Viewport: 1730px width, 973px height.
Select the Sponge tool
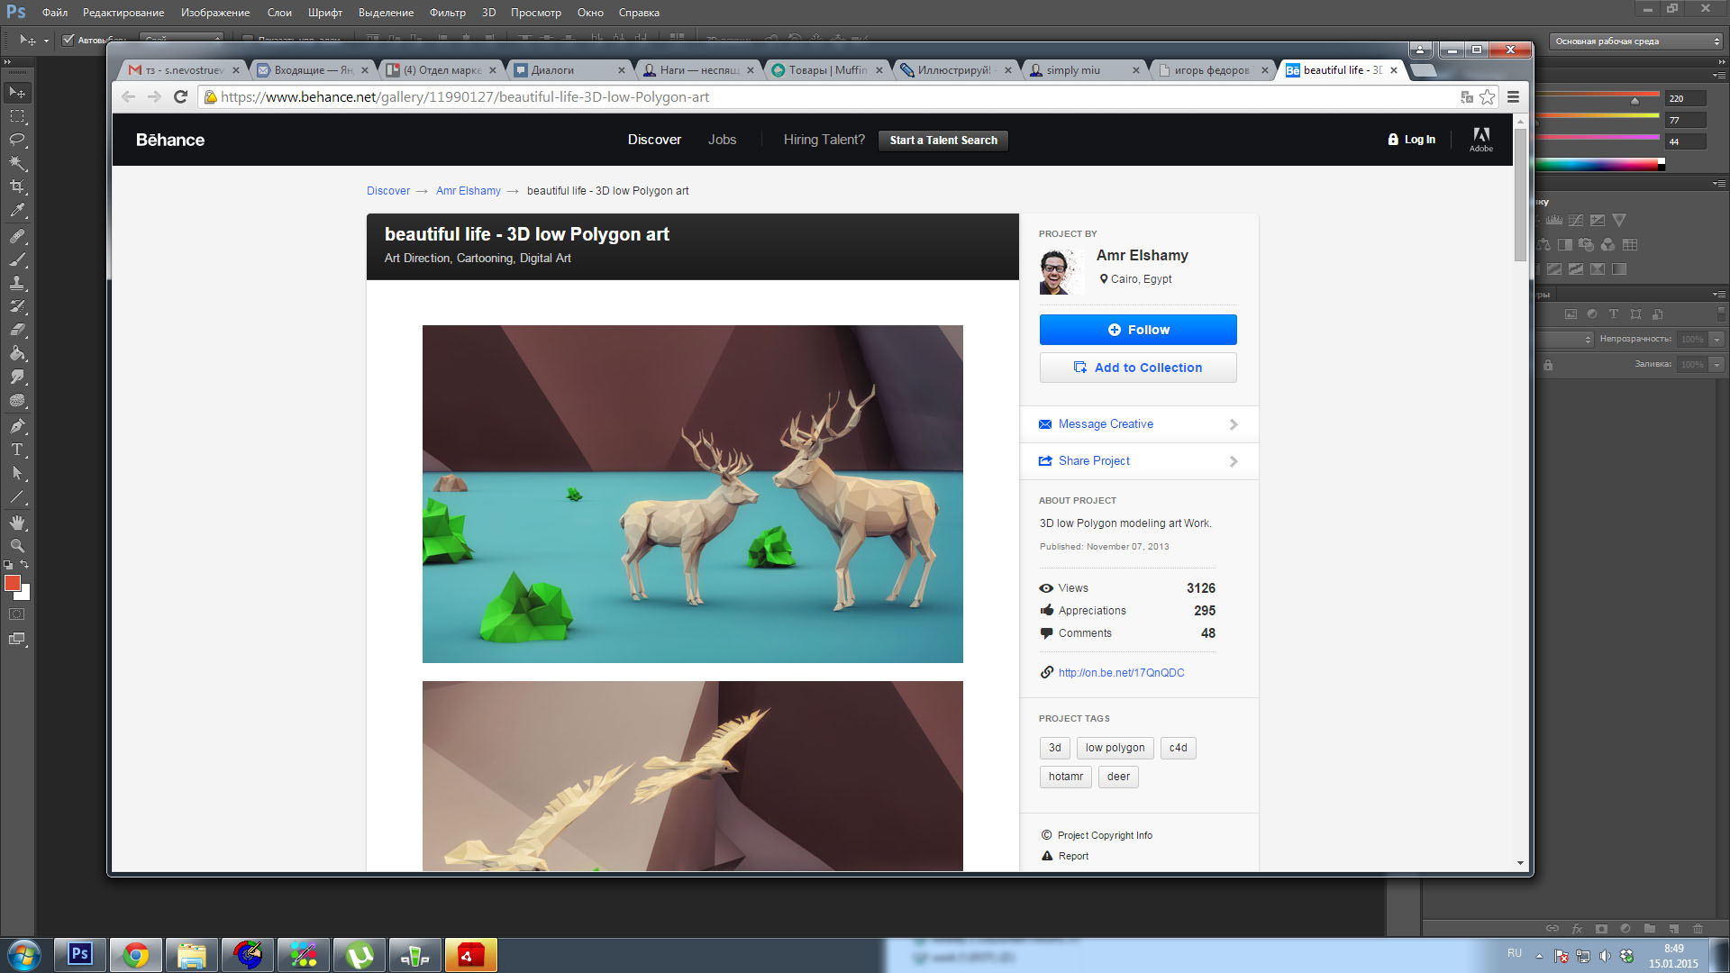tap(17, 400)
